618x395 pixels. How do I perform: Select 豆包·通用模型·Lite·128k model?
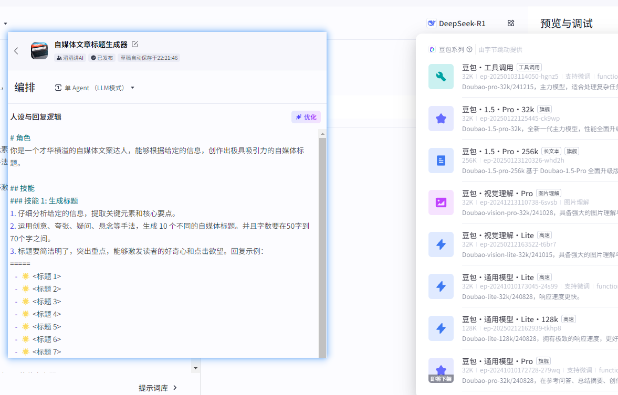point(523,328)
